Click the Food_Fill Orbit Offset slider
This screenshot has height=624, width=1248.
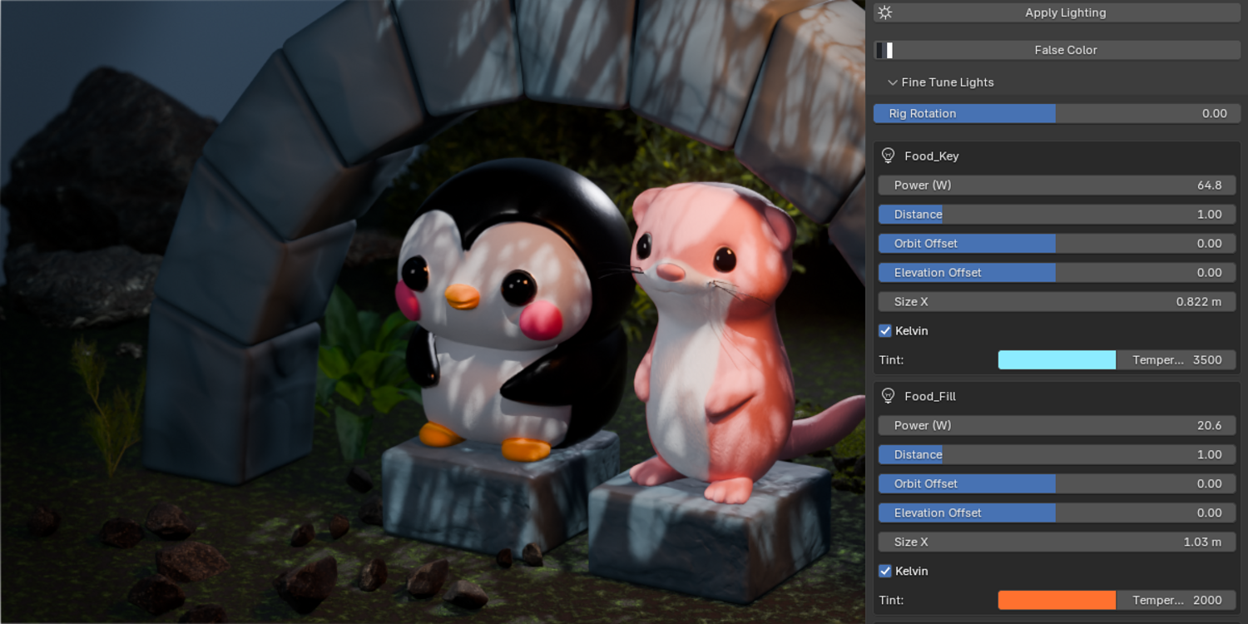coord(1057,483)
